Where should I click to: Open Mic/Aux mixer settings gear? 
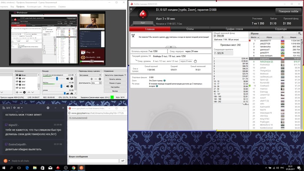(72, 86)
